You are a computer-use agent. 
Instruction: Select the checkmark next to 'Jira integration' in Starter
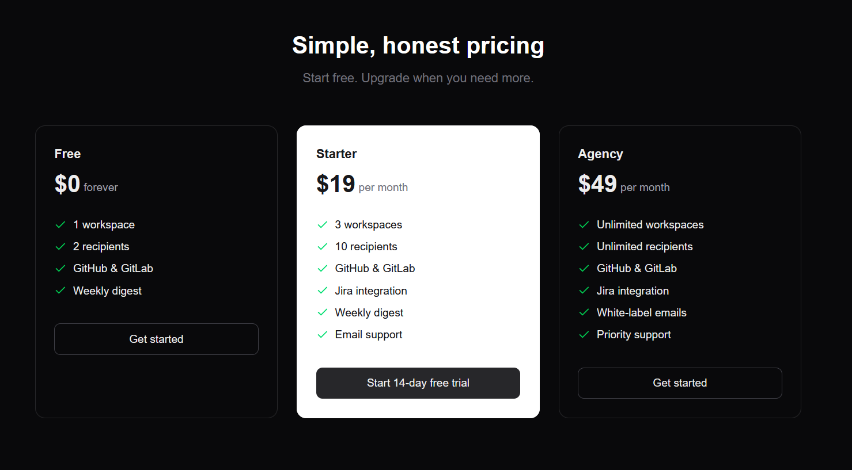coord(322,291)
